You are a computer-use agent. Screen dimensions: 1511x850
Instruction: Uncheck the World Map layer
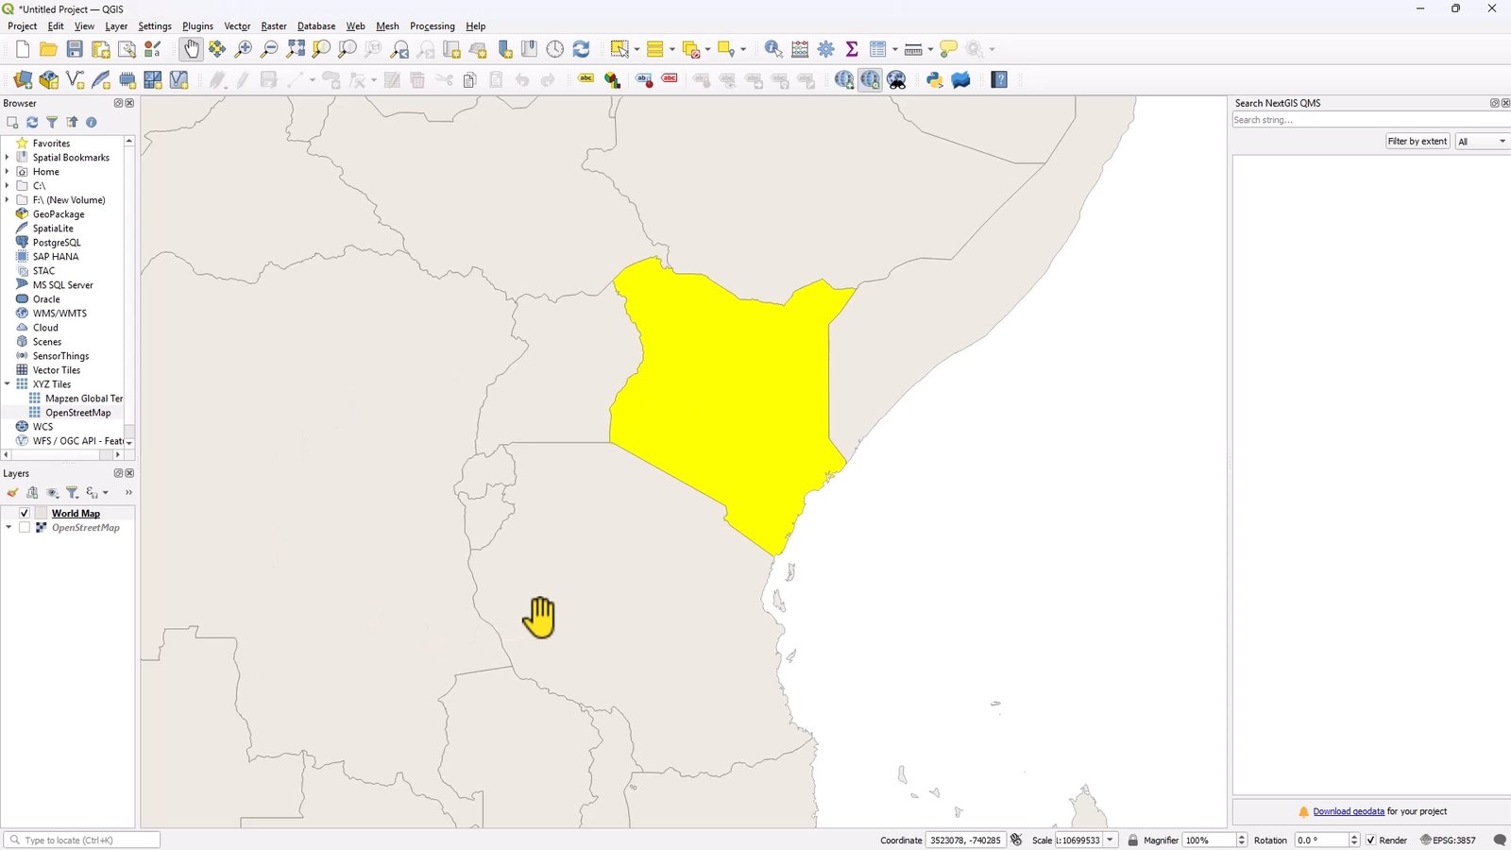click(24, 513)
